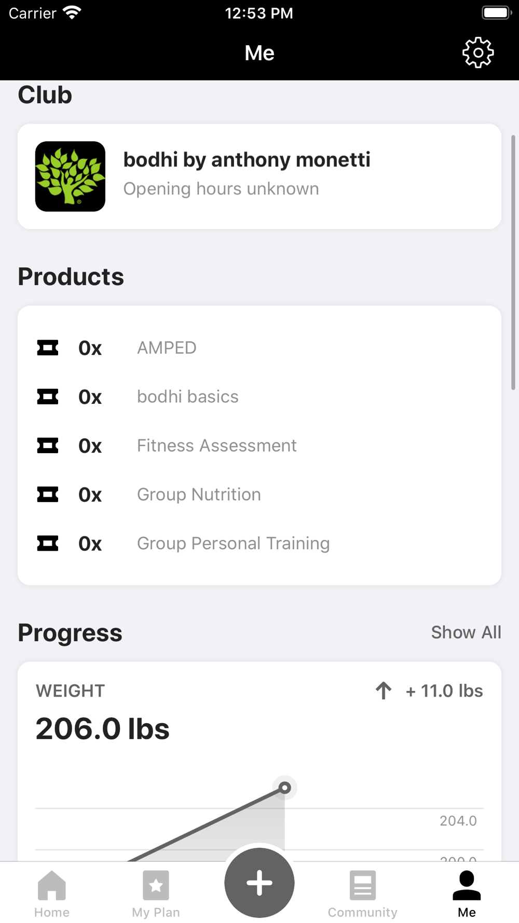The width and height of the screenshot is (519, 923).
Task: Tap the weight chart data point marker
Action: click(x=284, y=788)
